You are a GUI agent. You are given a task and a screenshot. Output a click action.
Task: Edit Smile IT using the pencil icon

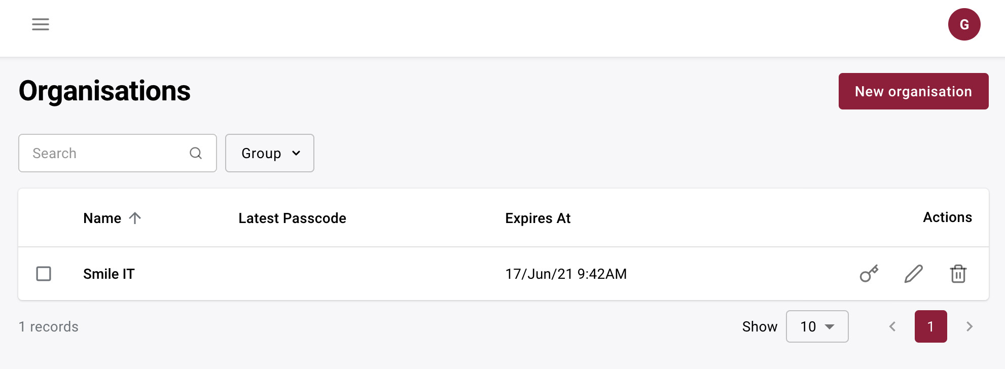click(914, 274)
